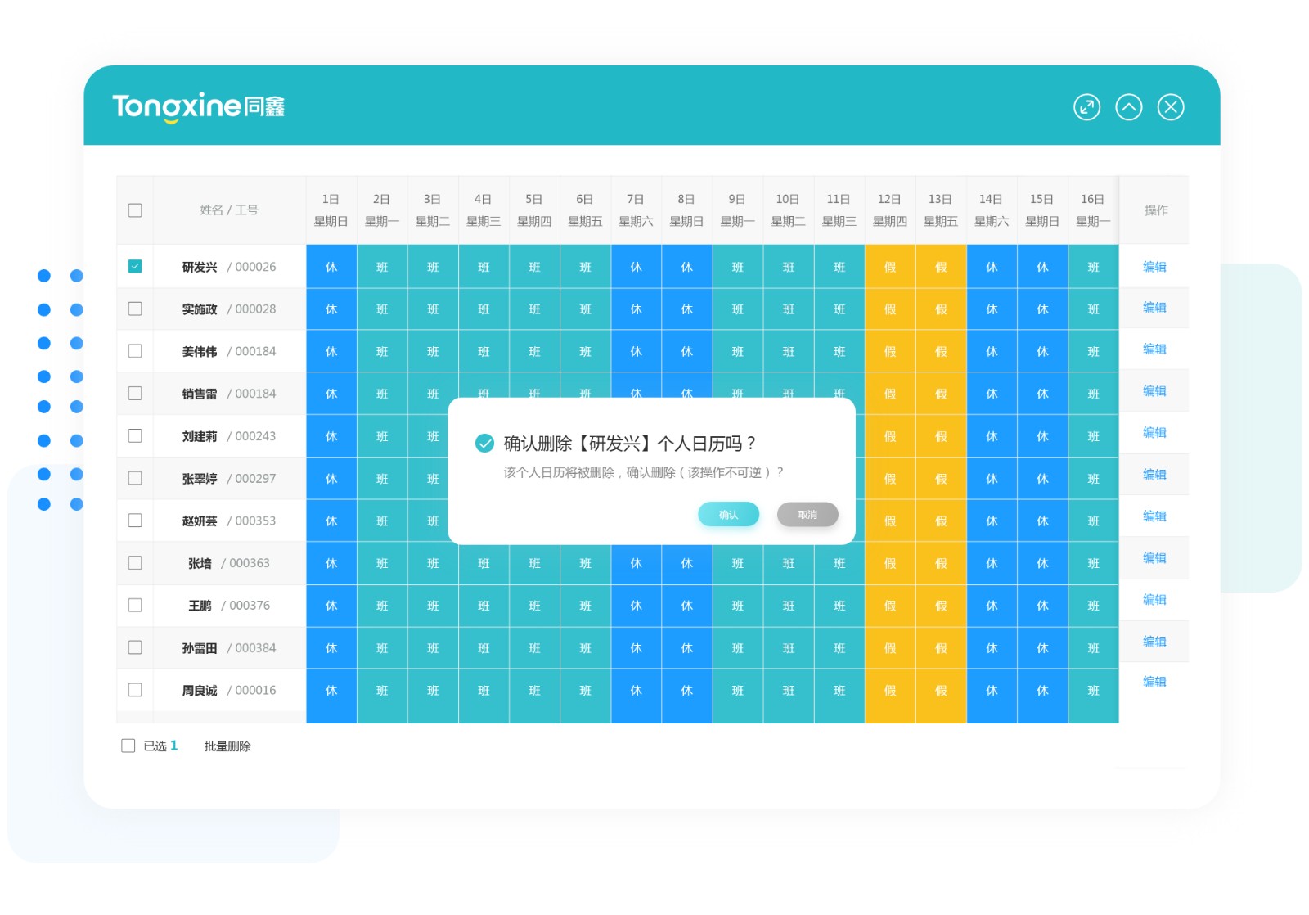Screen dimensions: 1309x915
Task: Collapse panel with the up-chevron icon
Action: tap(1128, 107)
